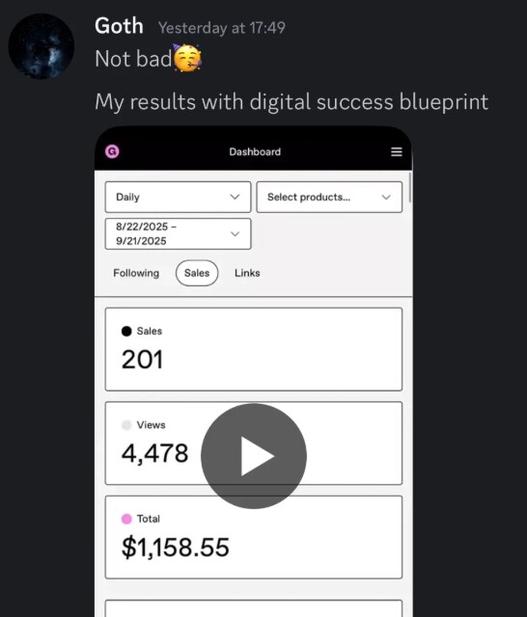
Task: Click the pink Gumroad logo icon
Action: [112, 151]
